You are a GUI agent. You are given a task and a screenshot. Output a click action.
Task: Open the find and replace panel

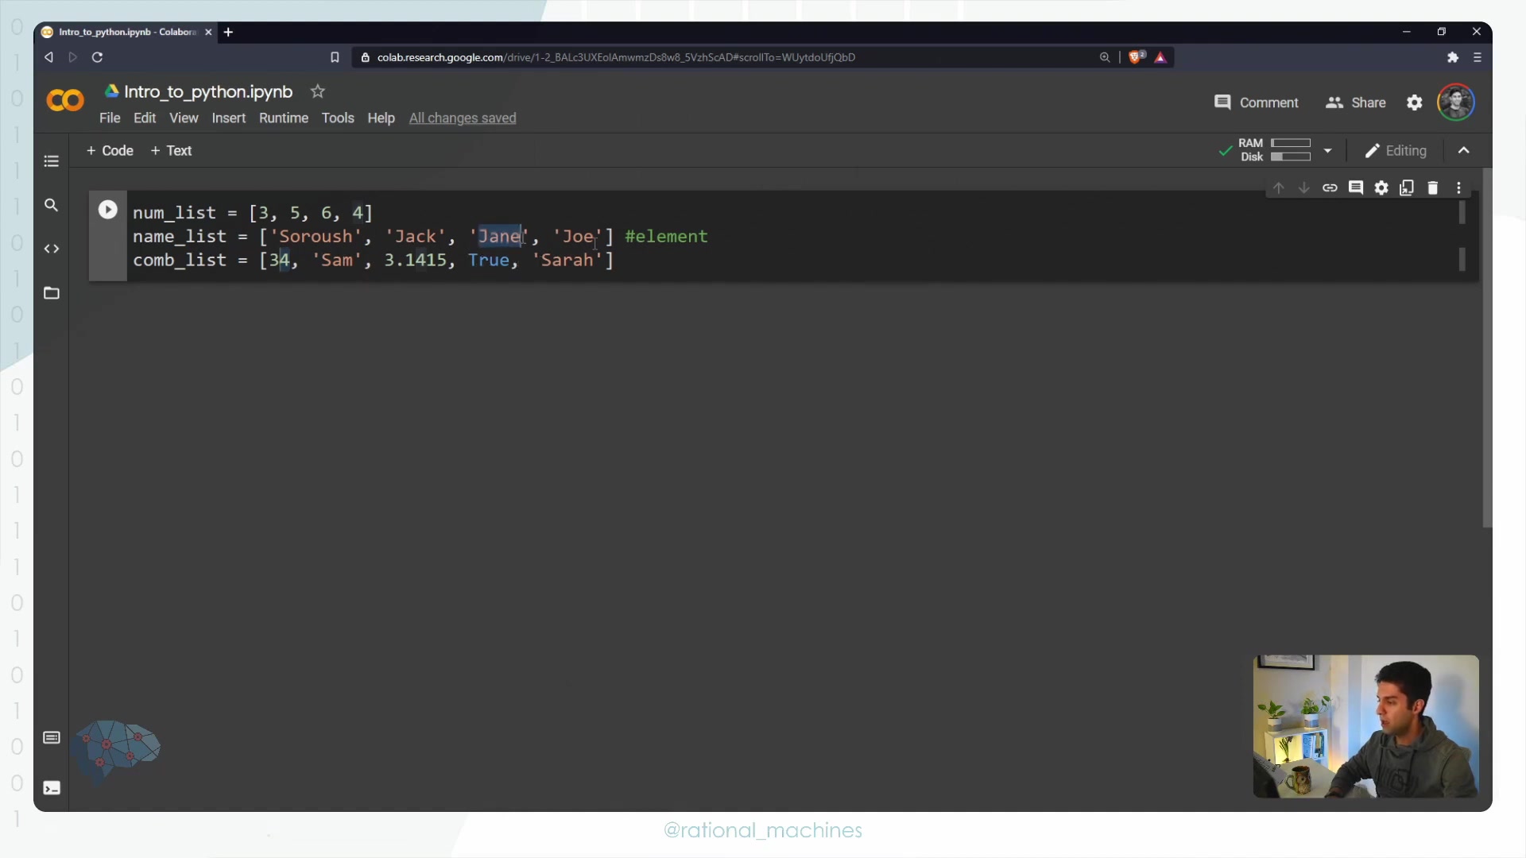pos(52,206)
